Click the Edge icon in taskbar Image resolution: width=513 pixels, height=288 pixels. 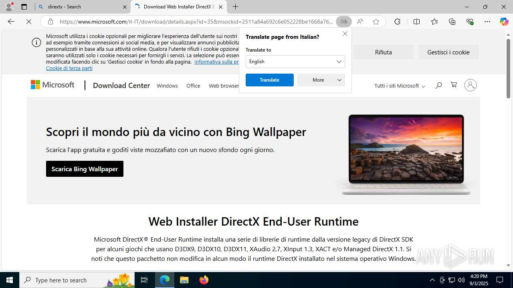(165, 280)
